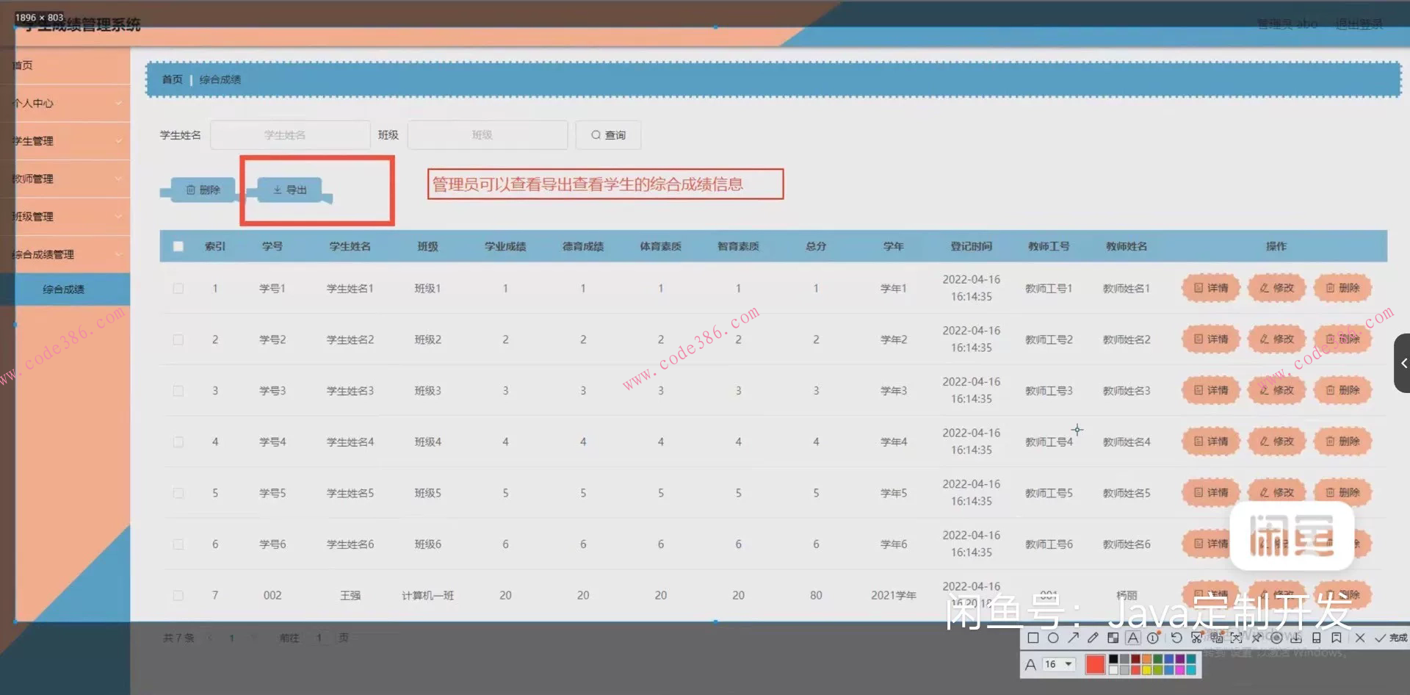Click the bracketed text recognition icon
Viewport: 1410px width, 695px height.
1236,638
